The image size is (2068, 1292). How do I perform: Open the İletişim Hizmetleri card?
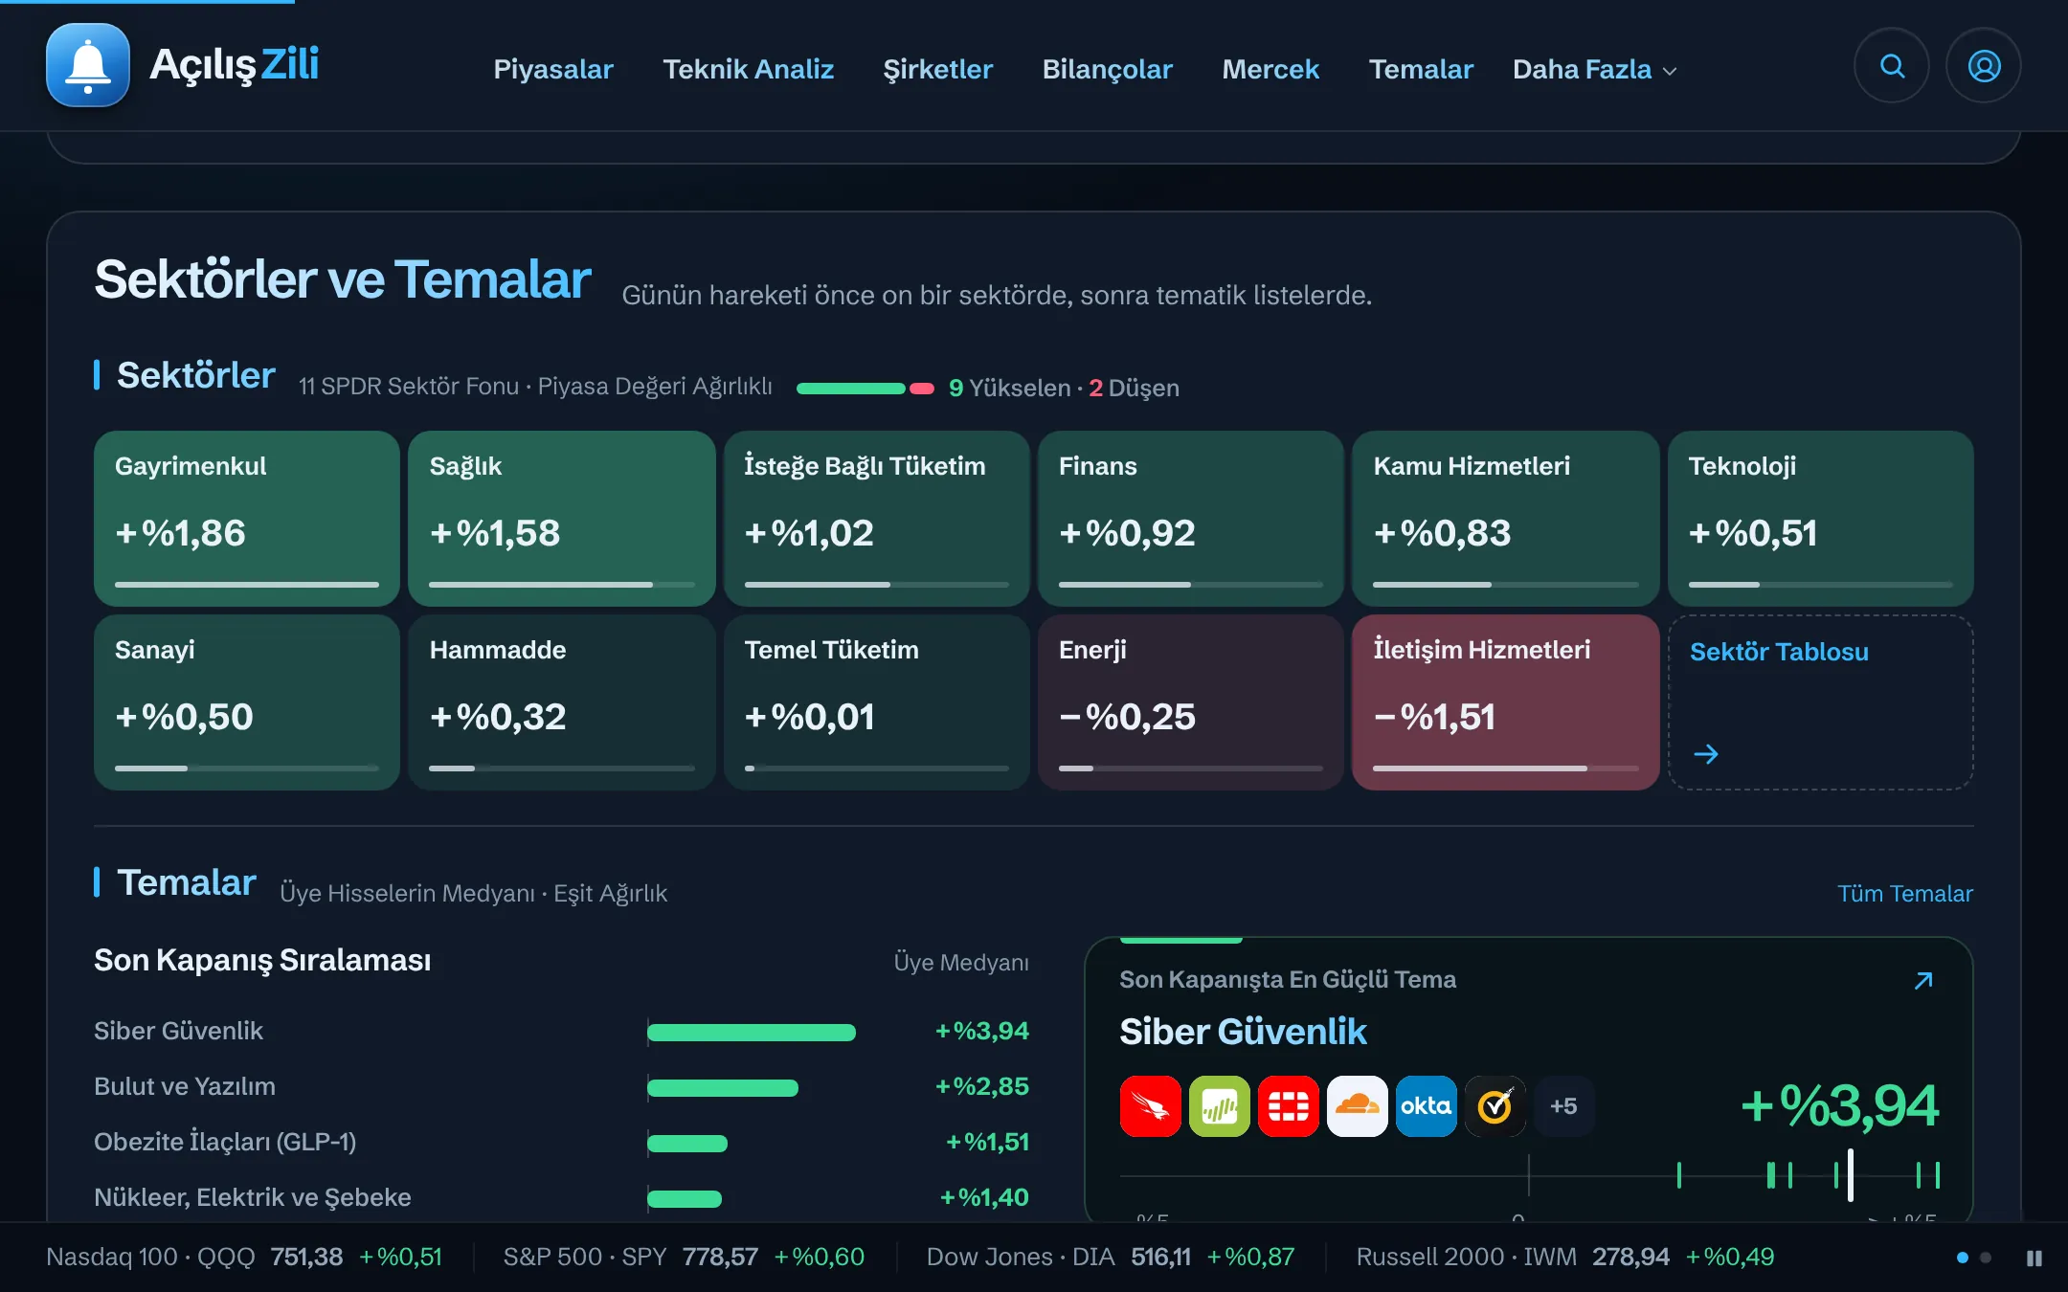point(1506,702)
